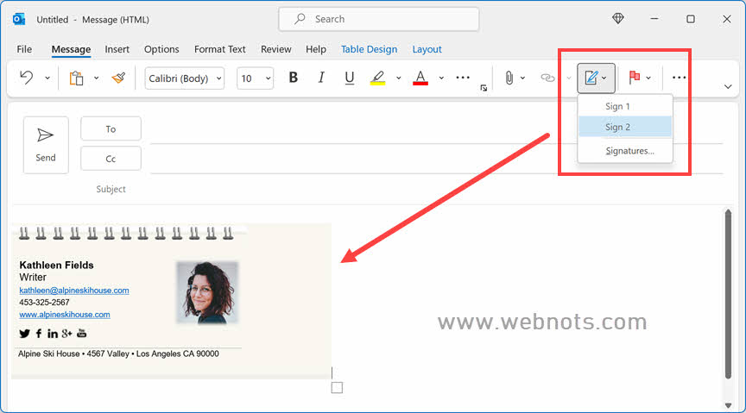The width and height of the screenshot is (746, 413).
Task: Open the ribbon overflow ellipsis menu
Action: point(679,78)
